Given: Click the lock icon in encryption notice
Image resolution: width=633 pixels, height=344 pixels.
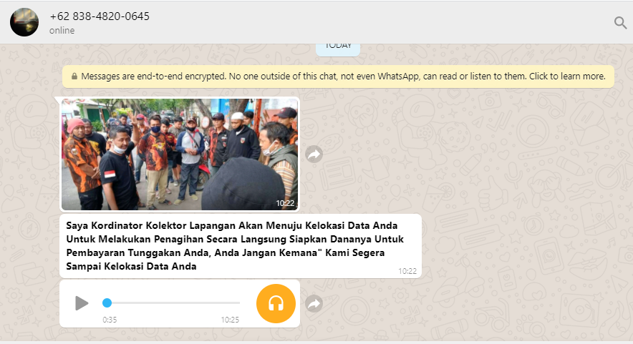Looking at the screenshot, I should coord(74,77).
